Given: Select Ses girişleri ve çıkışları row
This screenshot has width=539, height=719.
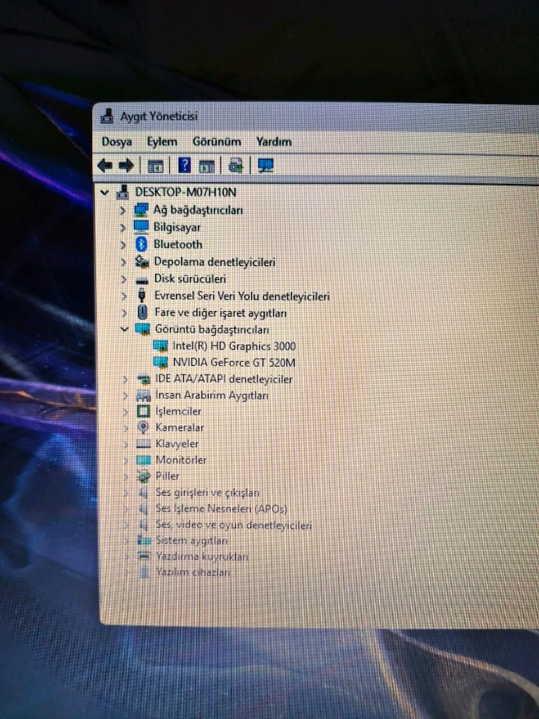Looking at the screenshot, I should tap(208, 493).
